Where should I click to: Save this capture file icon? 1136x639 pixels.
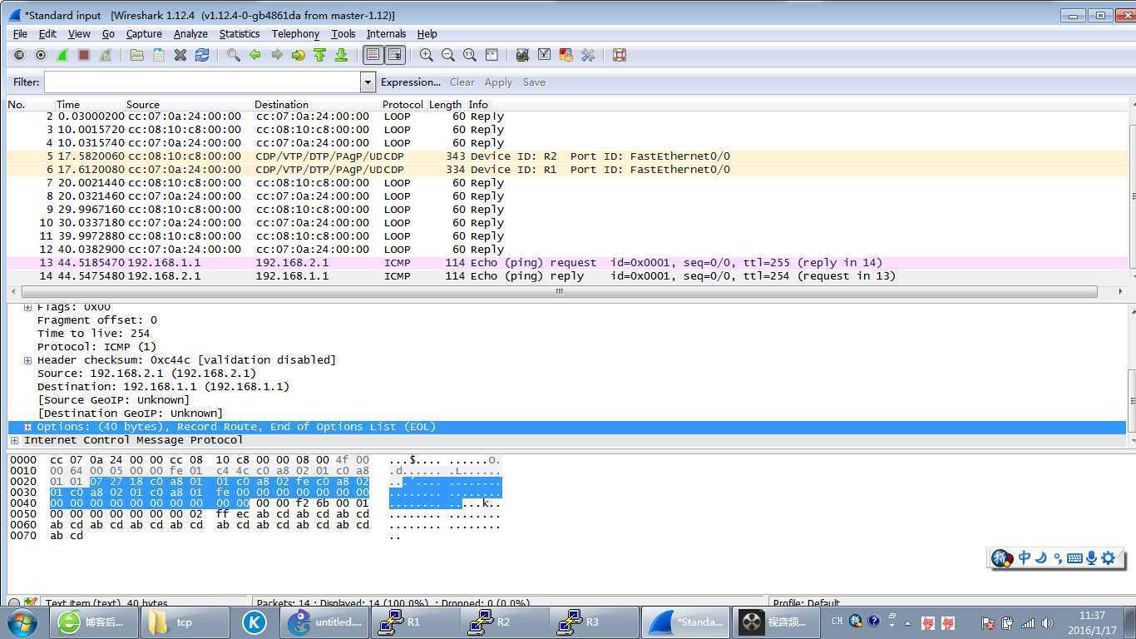[159, 55]
